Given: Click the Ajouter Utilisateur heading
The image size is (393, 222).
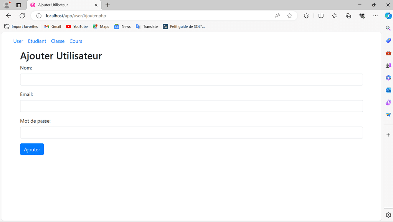Looking at the screenshot, I should (61, 56).
